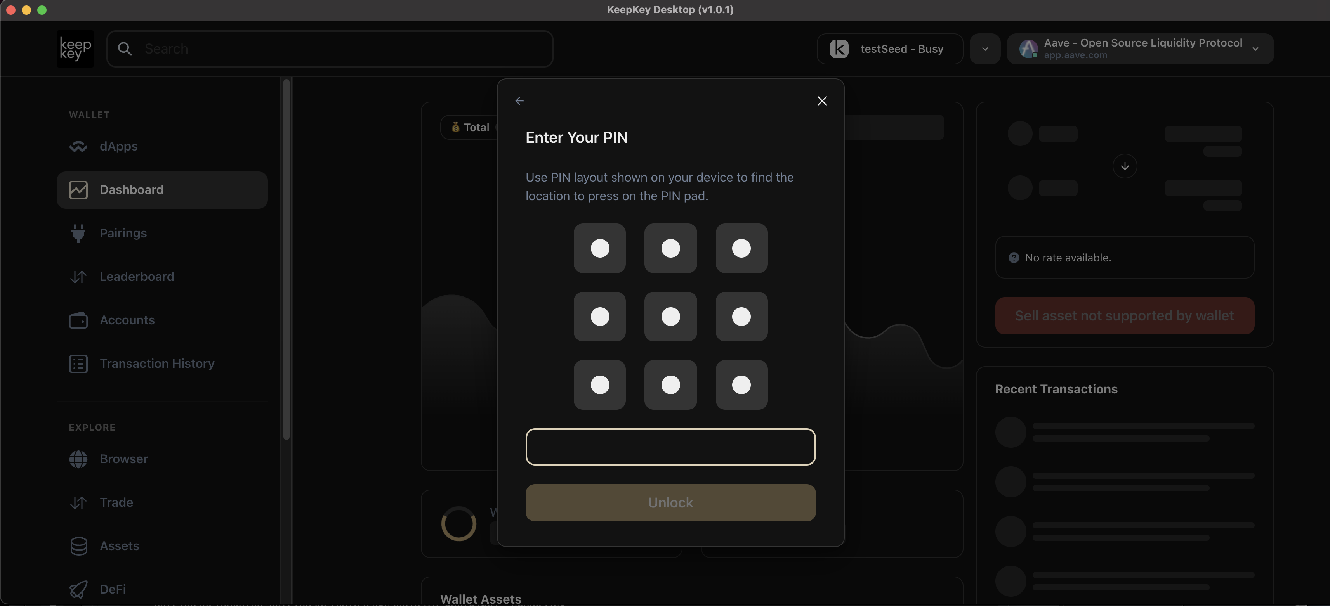The height and width of the screenshot is (606, 1330).
Task: Expand the testSeed wallet dropdown
Action: click(986, 48)
